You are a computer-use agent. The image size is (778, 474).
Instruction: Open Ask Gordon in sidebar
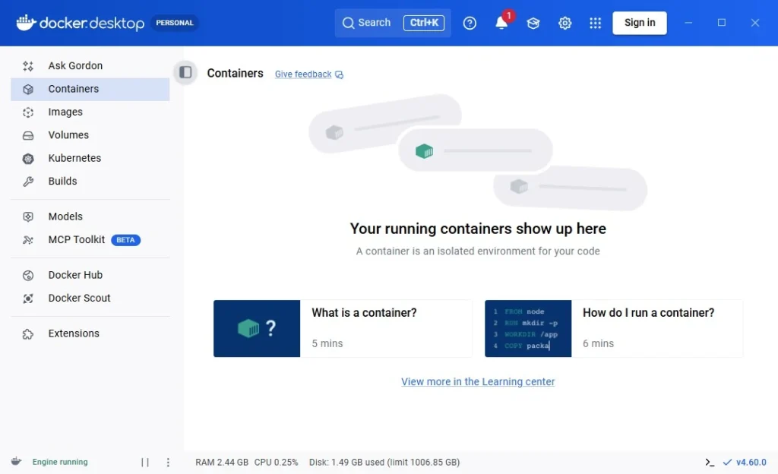click(x=75, y=66)
